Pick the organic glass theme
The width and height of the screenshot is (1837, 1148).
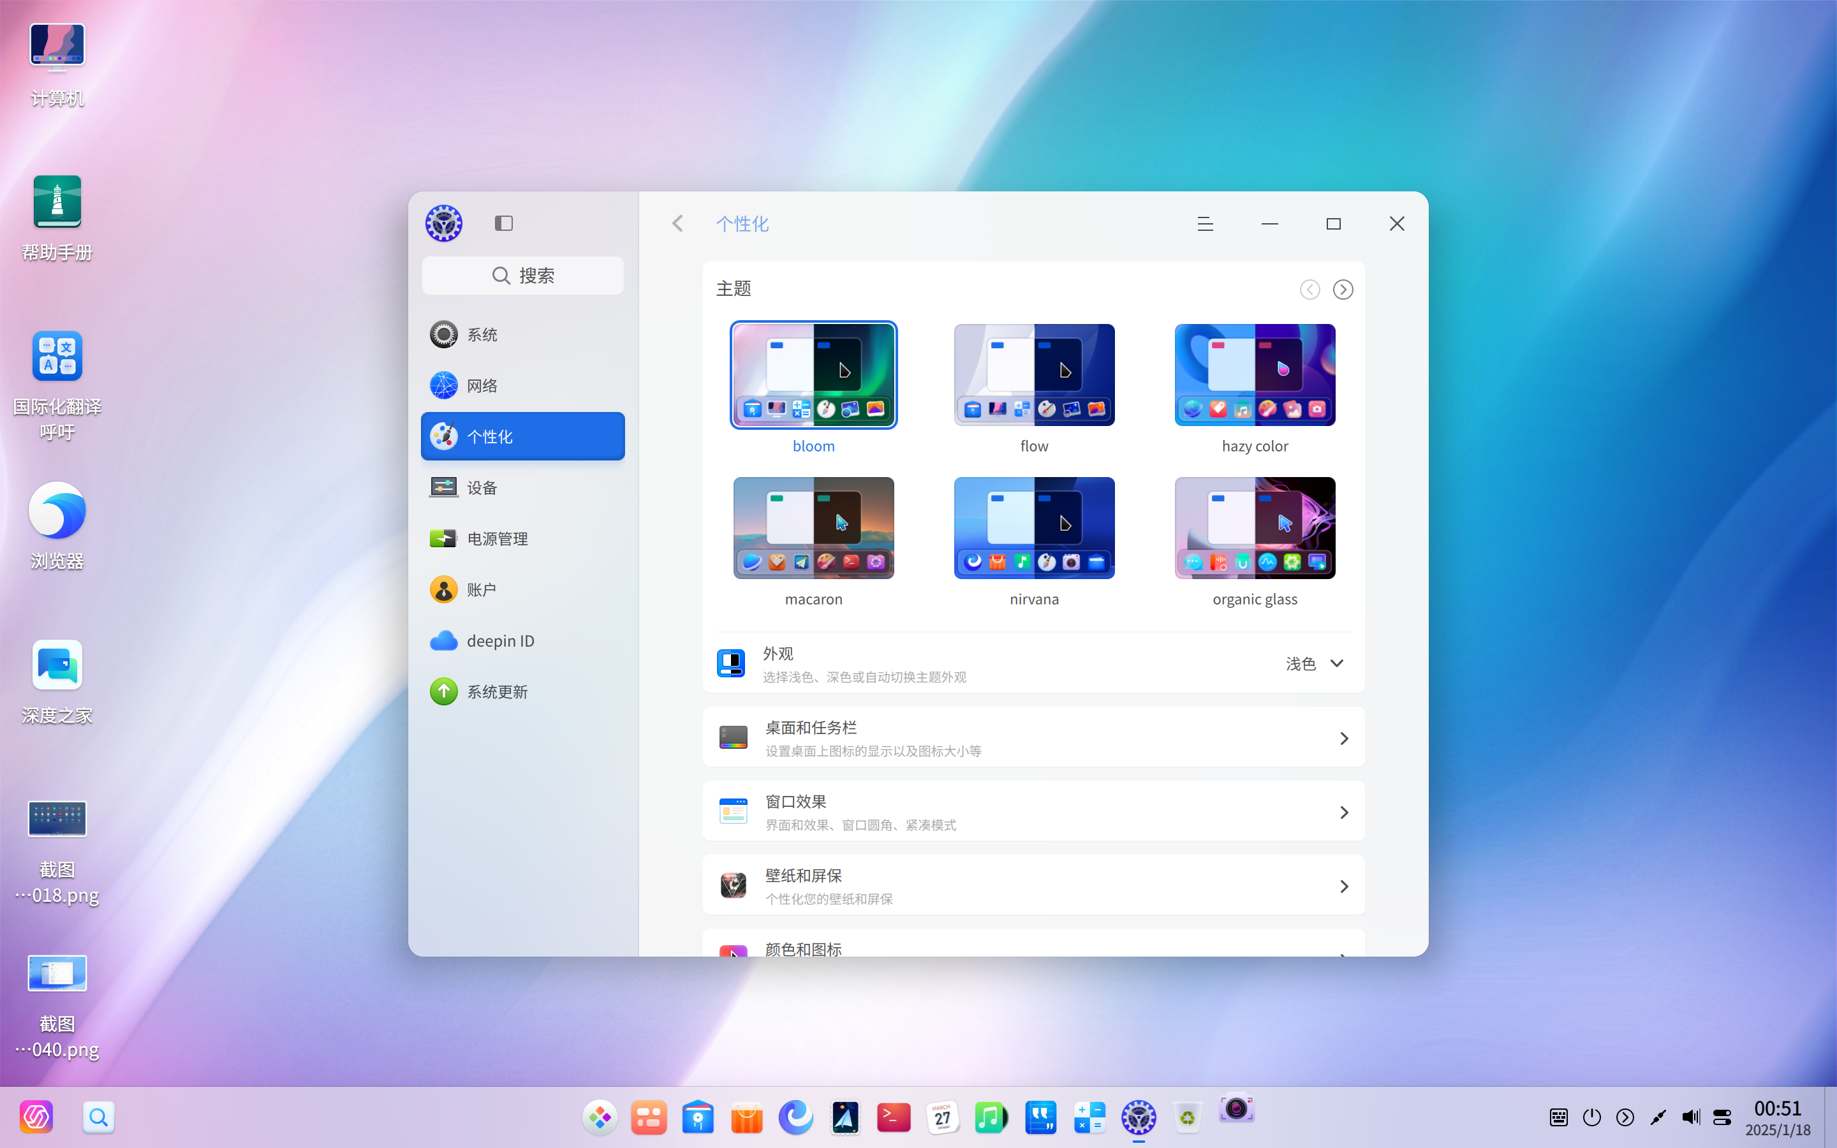[x=1255, y=527]
